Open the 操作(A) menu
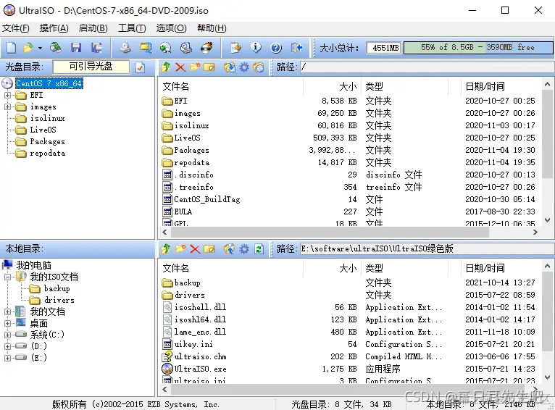 coord(54,28)
